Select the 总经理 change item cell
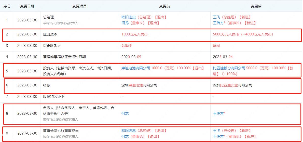Screen dimensions: 303x142 (79, 20)
